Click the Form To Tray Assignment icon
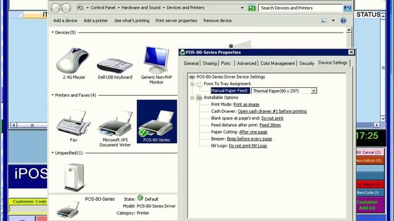394x221 pixels. point(199,83)
